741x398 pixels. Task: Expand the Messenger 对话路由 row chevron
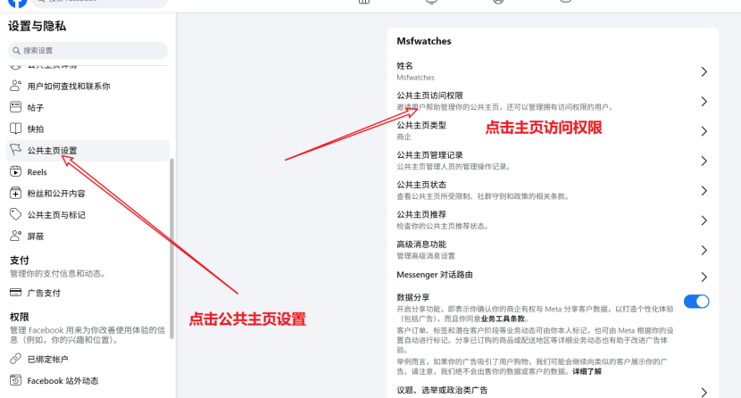pyautogui.click(x=704, y=277)
